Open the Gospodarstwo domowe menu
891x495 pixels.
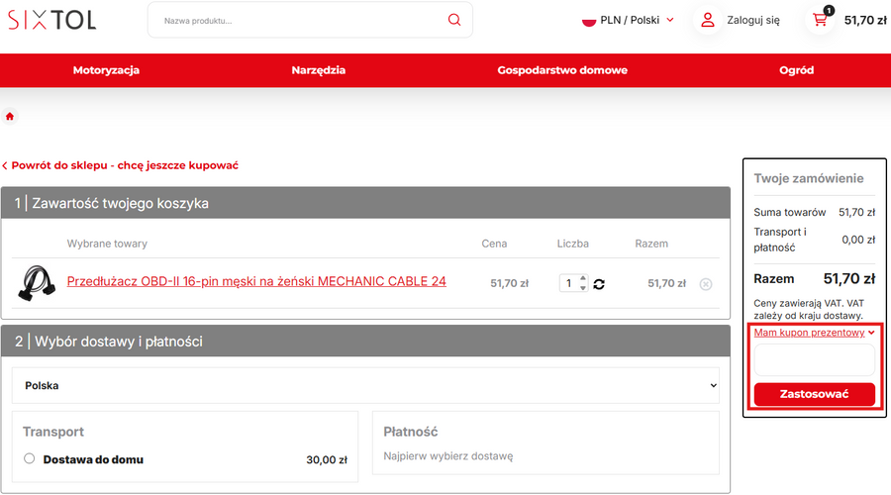pos(562,70)
